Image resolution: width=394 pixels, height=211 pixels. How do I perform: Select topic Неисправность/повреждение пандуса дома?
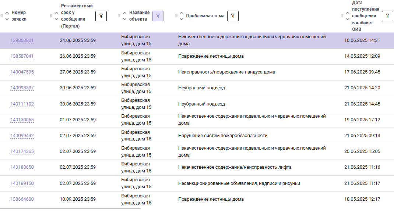227,72
